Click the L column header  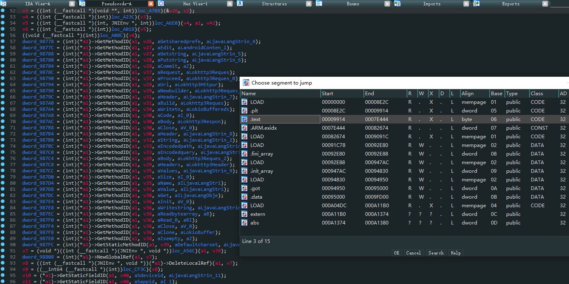455,94
